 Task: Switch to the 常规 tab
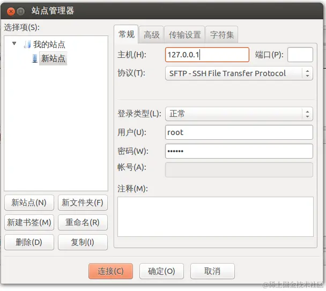click(x=126, y=34)
